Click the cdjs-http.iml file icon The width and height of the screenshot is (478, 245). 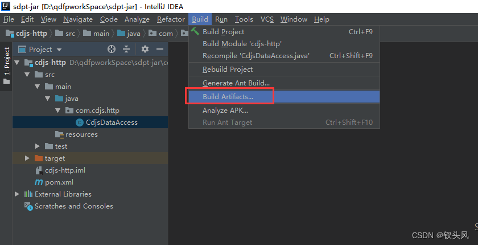[39, 170]
